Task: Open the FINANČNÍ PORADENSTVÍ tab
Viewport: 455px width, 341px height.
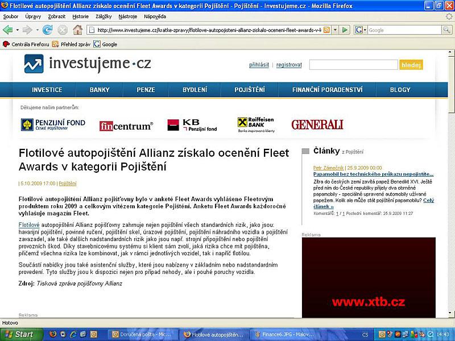Action: [328, 90]
